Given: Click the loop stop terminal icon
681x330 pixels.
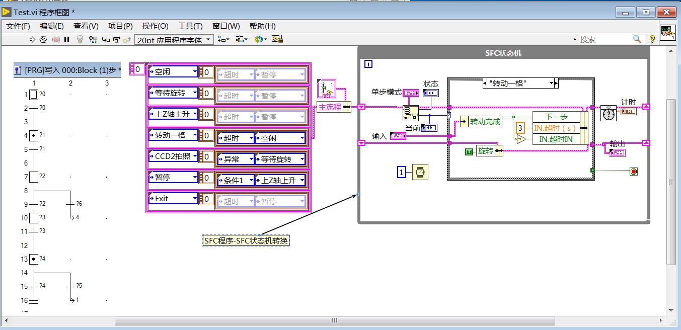Looking at the screenshot, I should [x=633, y=172].
